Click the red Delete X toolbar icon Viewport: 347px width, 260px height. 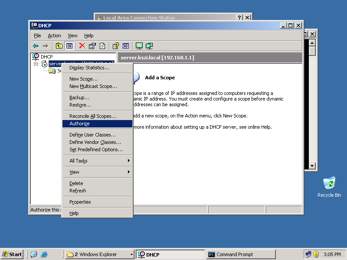coord(82,46)
